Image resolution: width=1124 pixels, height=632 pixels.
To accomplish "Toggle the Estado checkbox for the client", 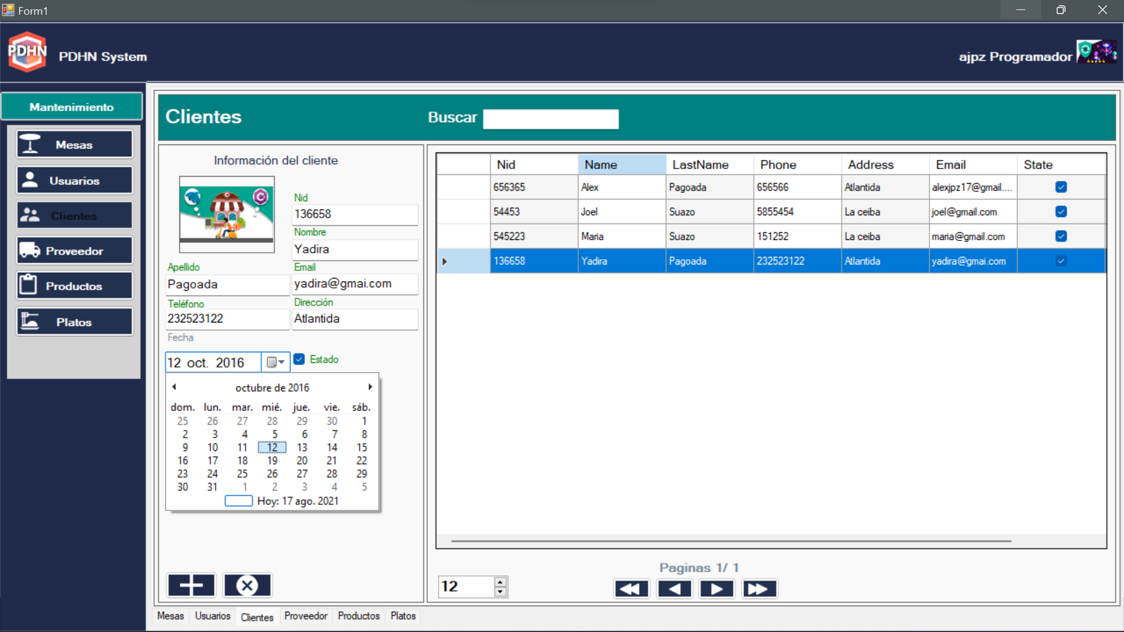I will (299, 359).
